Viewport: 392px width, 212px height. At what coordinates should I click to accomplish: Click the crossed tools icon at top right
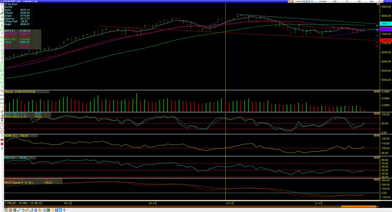coord(382,2)
